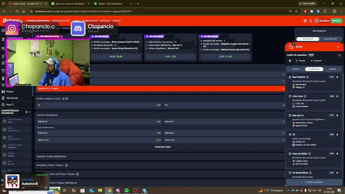
Task: Switch to the Abiertas (3) bets tab
Action: point(308,39)
